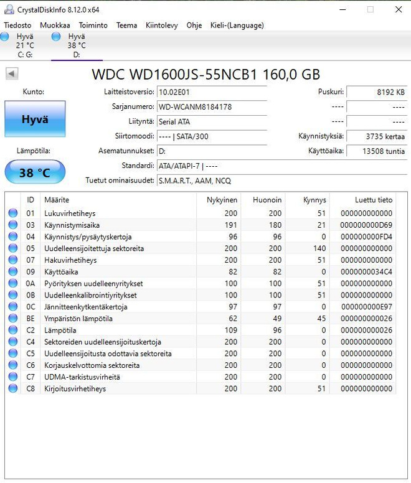Click the drive title WDC WD1600JS-55NCB1 160,0 GB
The image size is (411, 483).
[206, 74]
